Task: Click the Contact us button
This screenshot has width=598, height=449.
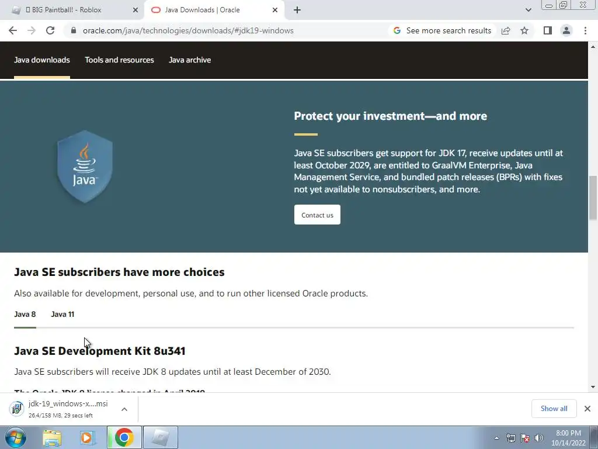Action: click(317, 215)
